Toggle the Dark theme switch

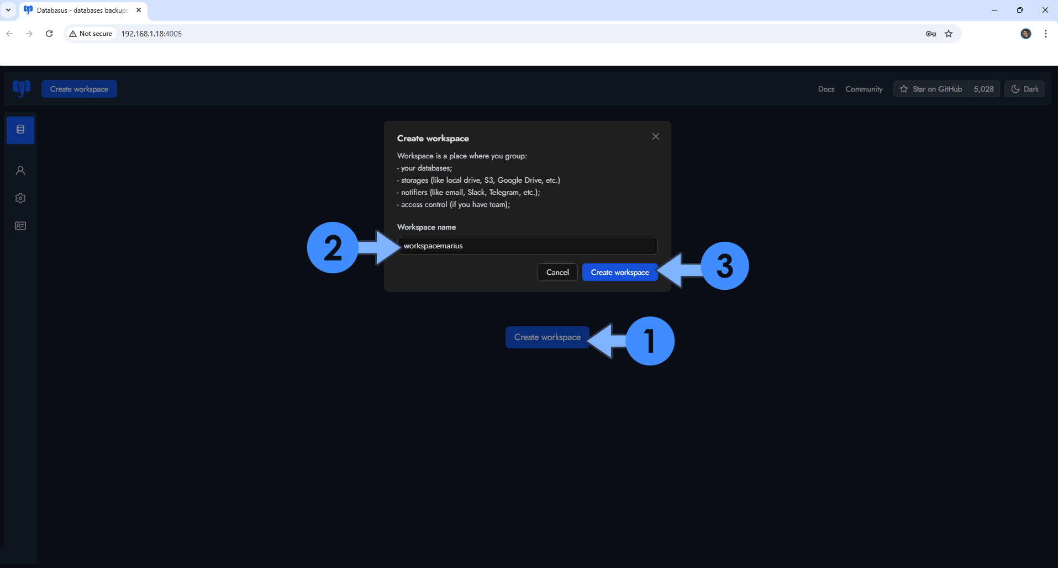coord(1024,89)
